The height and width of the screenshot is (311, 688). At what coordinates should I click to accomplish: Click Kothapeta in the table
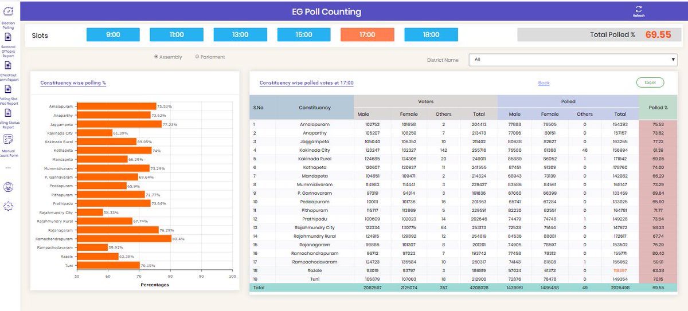click(x=315, y=167)
